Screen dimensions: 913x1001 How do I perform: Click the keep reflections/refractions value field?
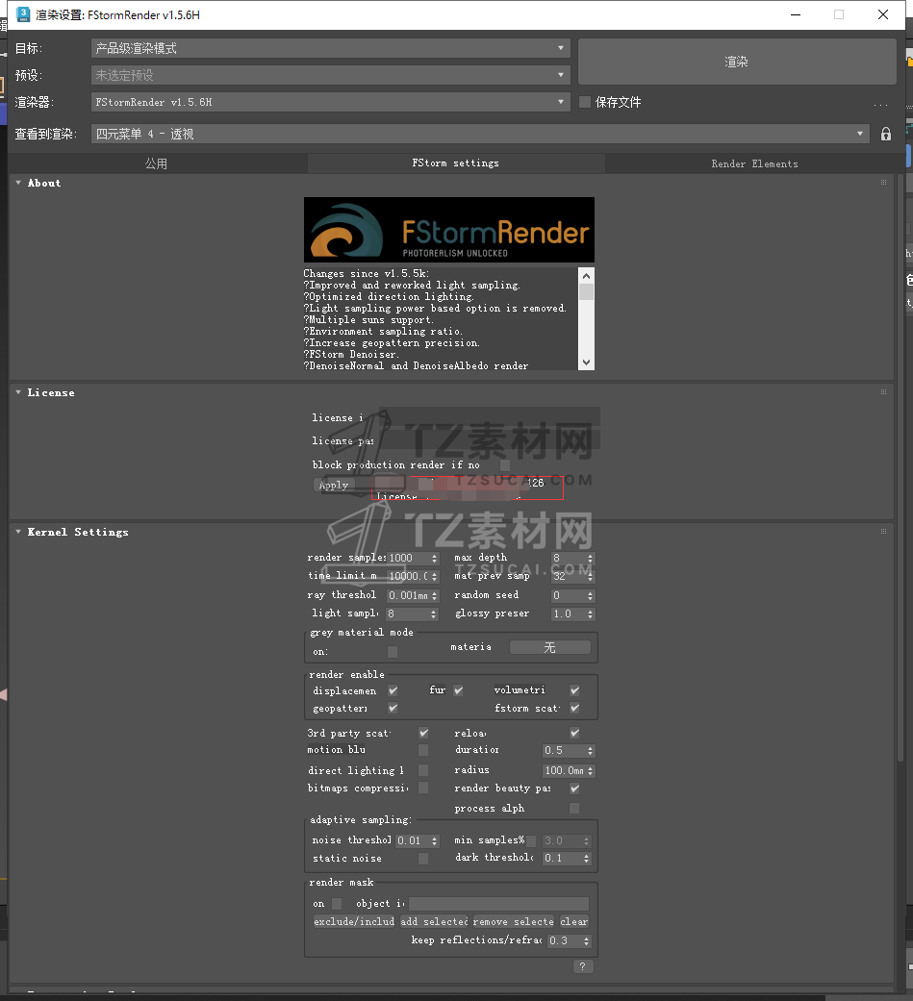[565, 941]
